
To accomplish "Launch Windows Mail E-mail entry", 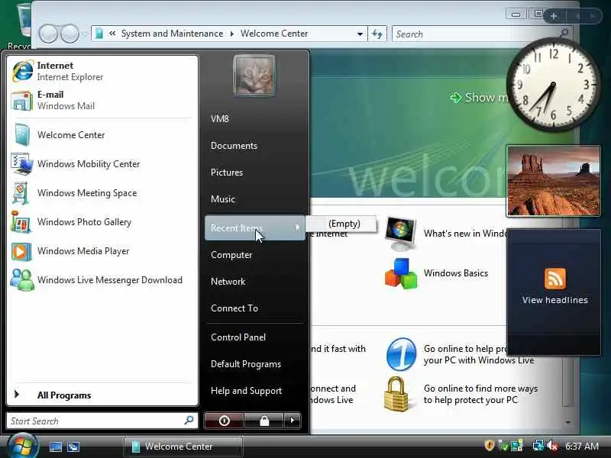I will 102,100.
